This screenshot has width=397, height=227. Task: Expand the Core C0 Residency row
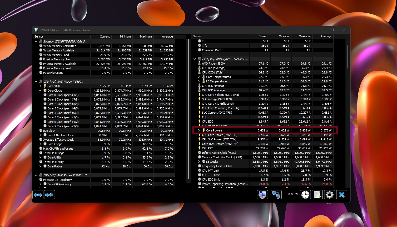pyautogui.click(x=40, y=184)
